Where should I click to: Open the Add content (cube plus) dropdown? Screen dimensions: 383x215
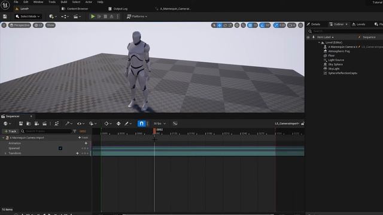click(53, 17)
